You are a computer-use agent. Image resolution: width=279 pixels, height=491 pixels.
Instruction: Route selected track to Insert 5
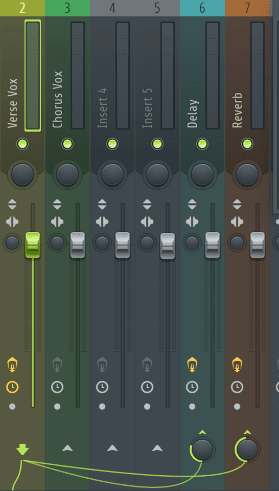pos(157,449)
